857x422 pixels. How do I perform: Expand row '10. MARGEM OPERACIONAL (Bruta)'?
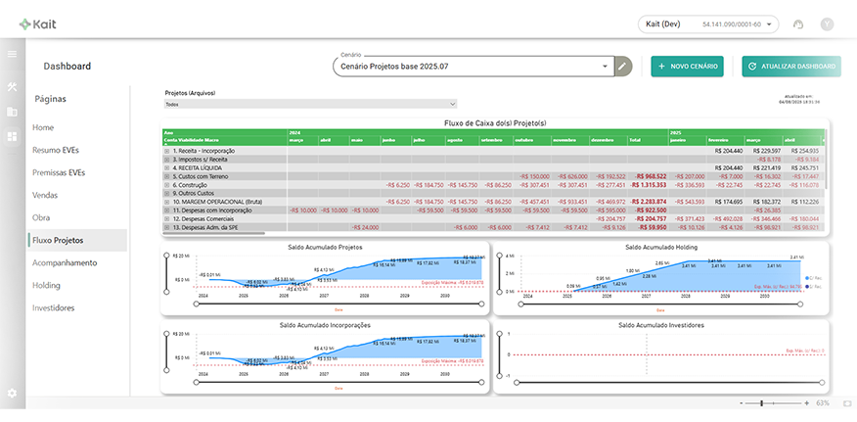pos(167,202)
